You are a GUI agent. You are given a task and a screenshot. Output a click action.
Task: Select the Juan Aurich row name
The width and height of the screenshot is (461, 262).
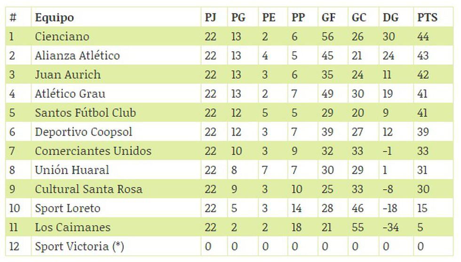[68, 75]
